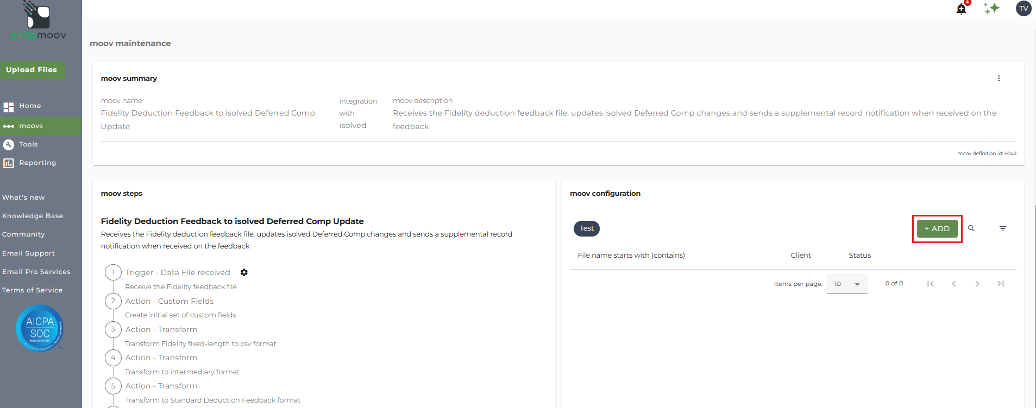This screenshot has width=1036, height=408.
Task: Click the AICPA SOC badge
Action: (x=40, y=328)
